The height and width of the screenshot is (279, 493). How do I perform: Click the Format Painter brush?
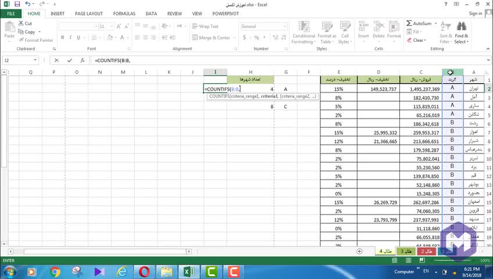pyautogui.click(x=21, y=40)
